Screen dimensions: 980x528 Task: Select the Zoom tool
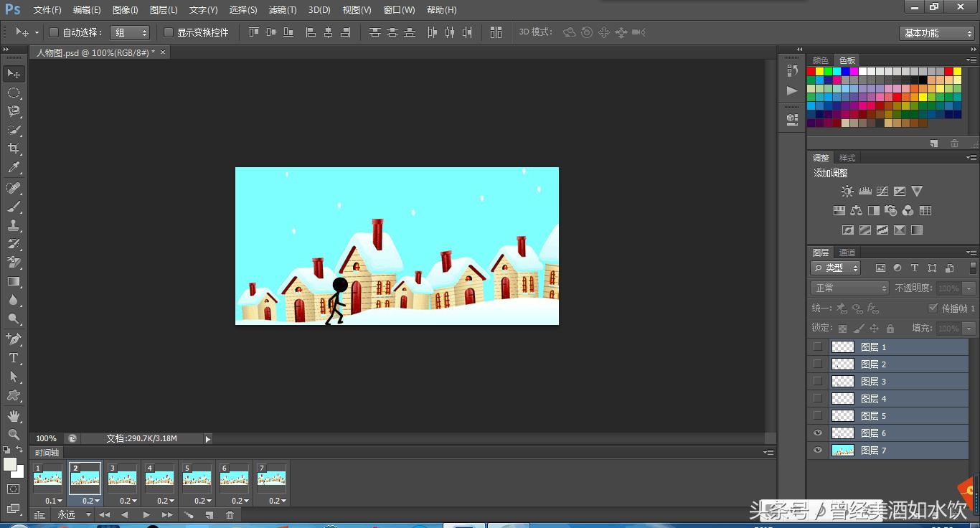[14, 434]
